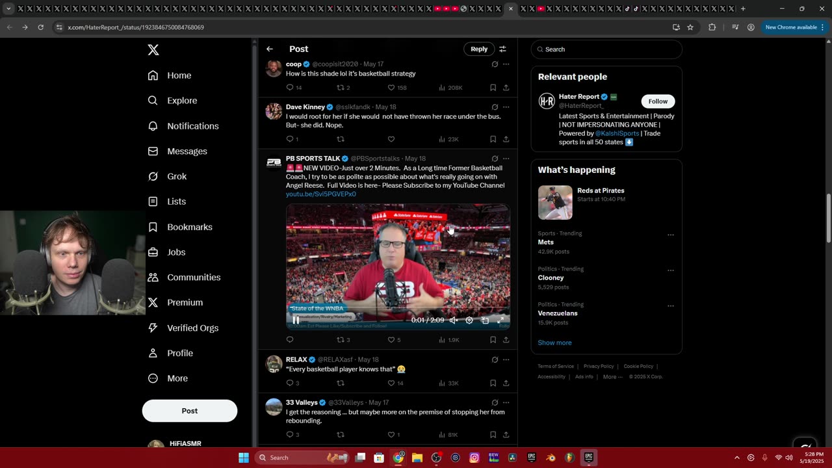Open a new Chrome tab
This screenshot has width=832, height=468.
(x=743, y=9)
